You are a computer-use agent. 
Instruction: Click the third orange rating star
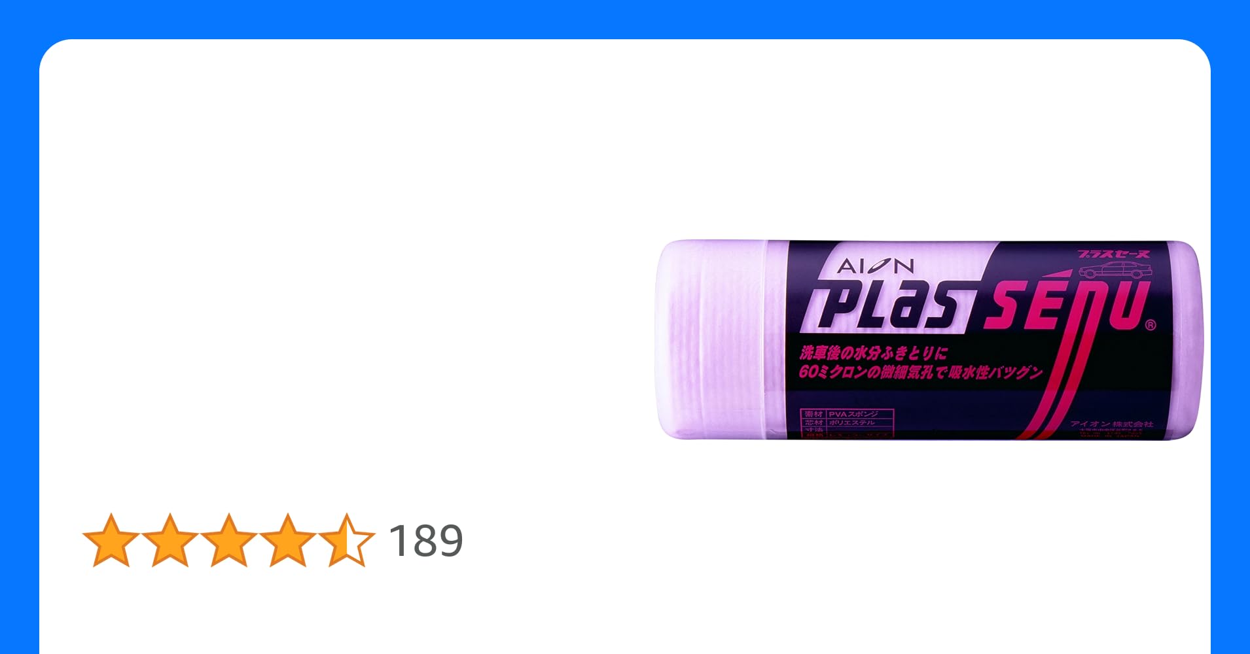click(229, 540)
